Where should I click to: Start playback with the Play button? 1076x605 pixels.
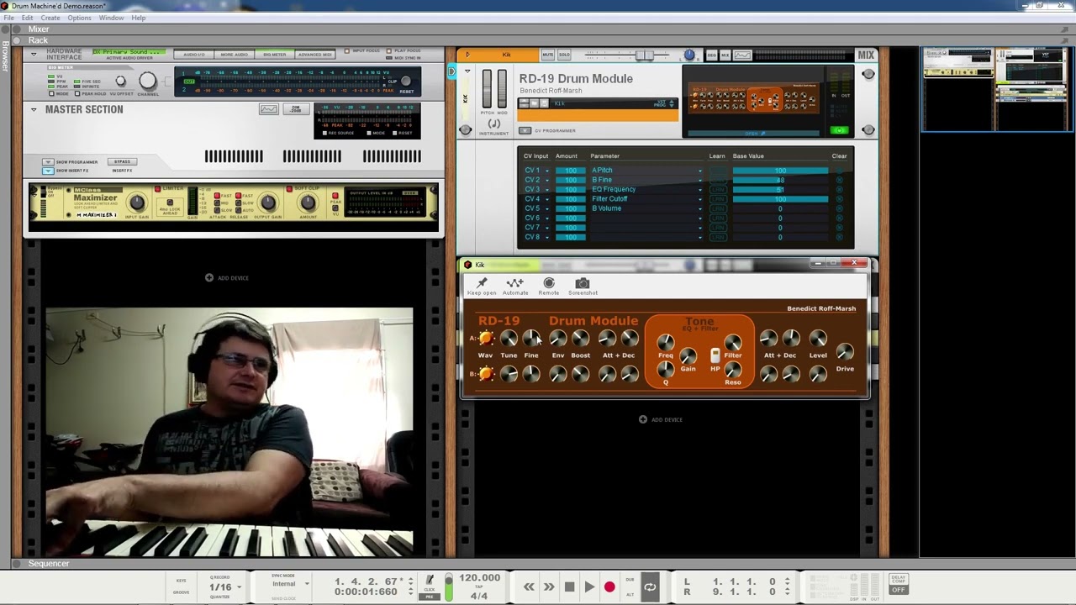tap(589, 587)
